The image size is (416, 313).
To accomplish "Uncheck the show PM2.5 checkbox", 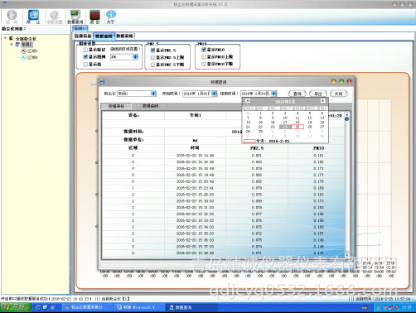I will coord(152,51).
